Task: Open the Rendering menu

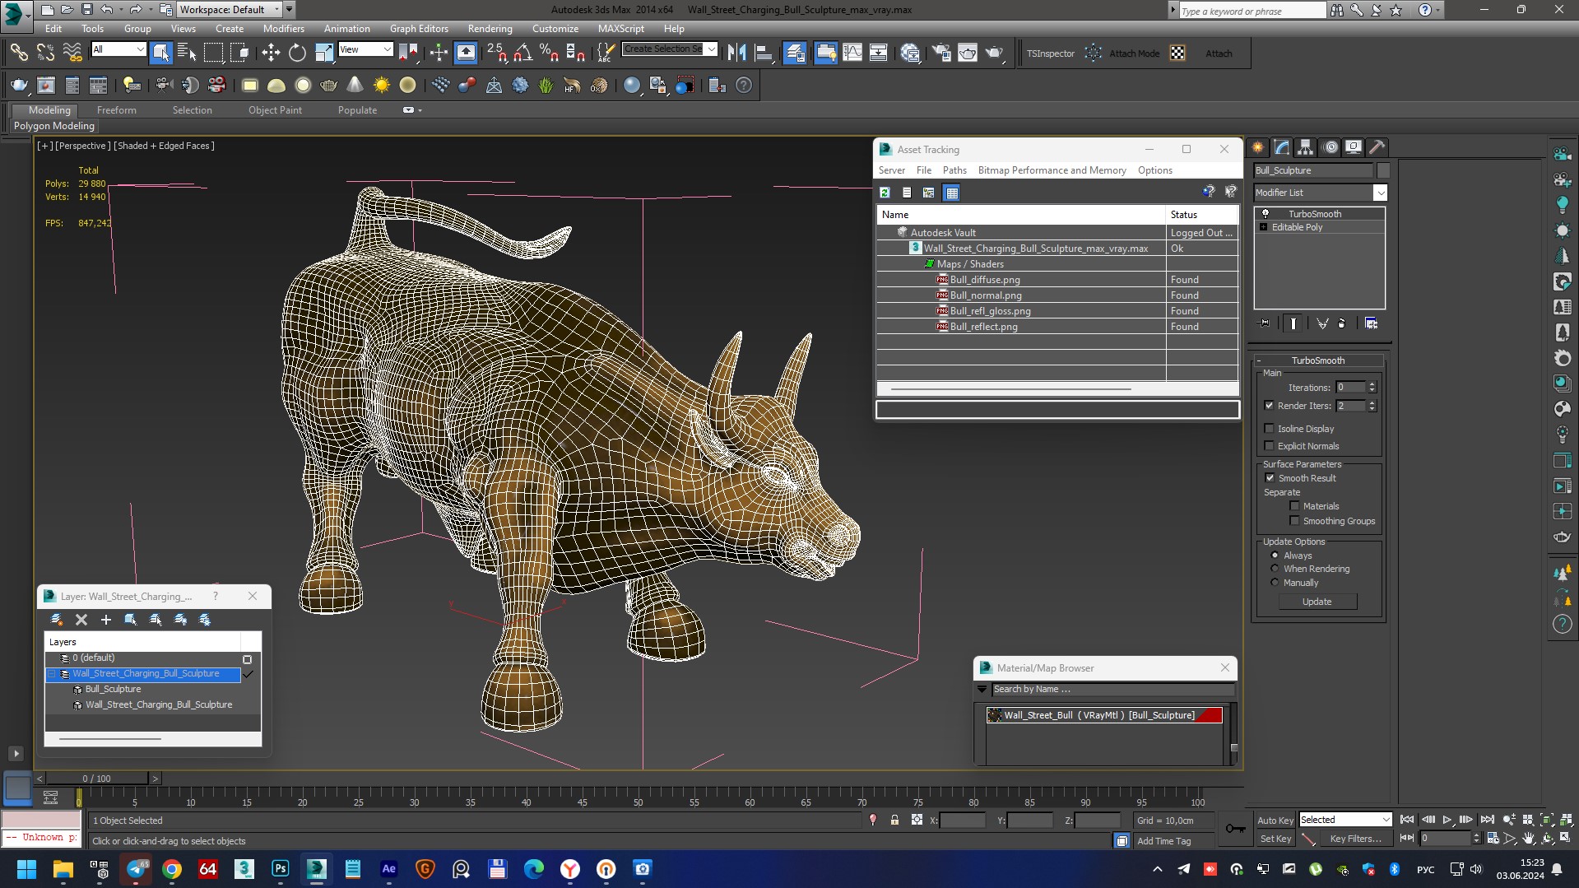Action: [490, 29]
